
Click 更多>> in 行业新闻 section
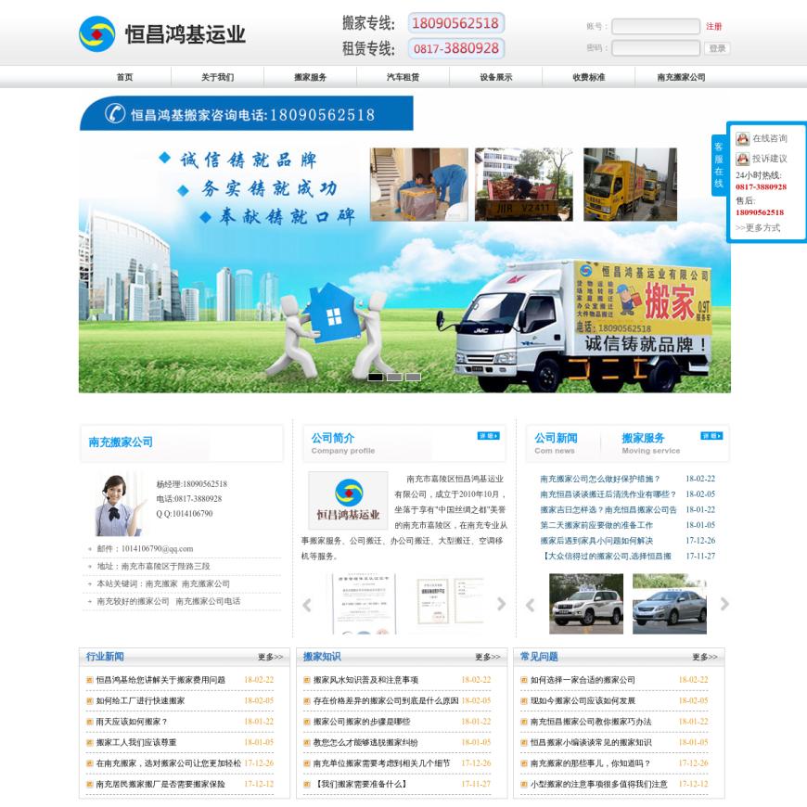coord(271,657)
